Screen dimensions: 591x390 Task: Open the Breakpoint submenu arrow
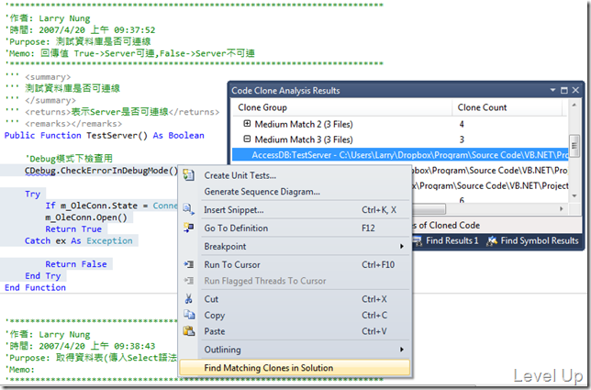[x=402, y=246]
